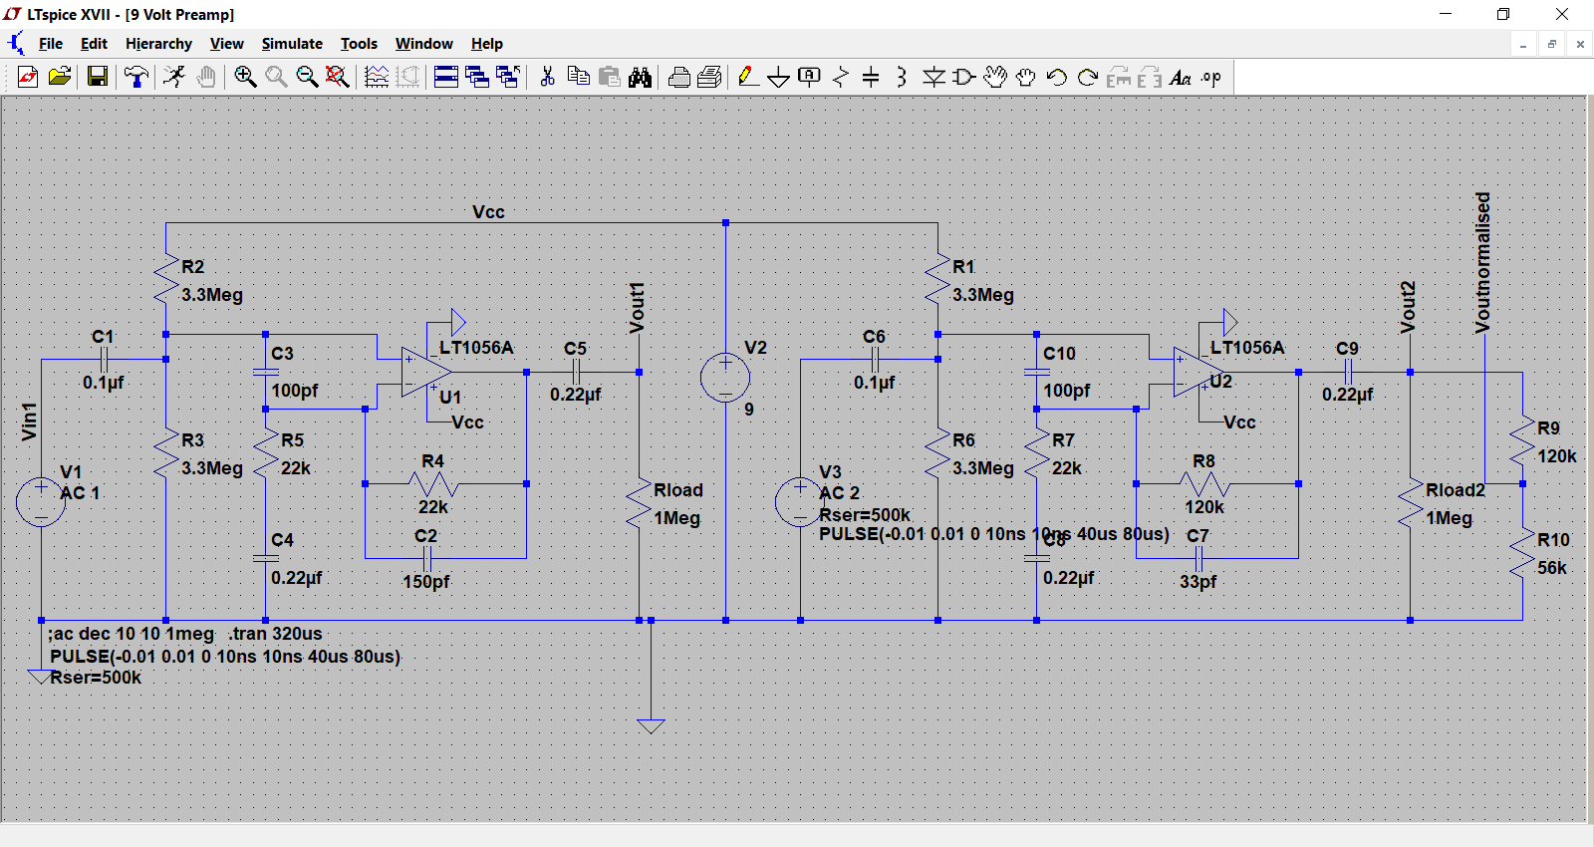1594x847 pixels.
Task: Open the Window menu
Action: point(424,44)
